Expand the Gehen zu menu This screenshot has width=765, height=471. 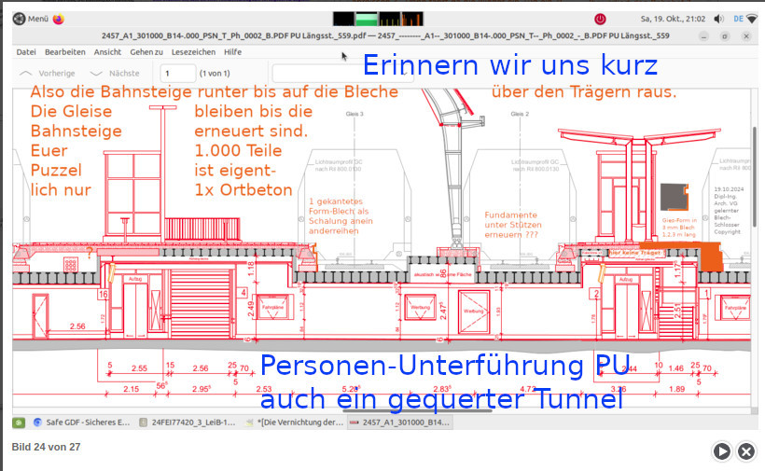pos(146,52)
